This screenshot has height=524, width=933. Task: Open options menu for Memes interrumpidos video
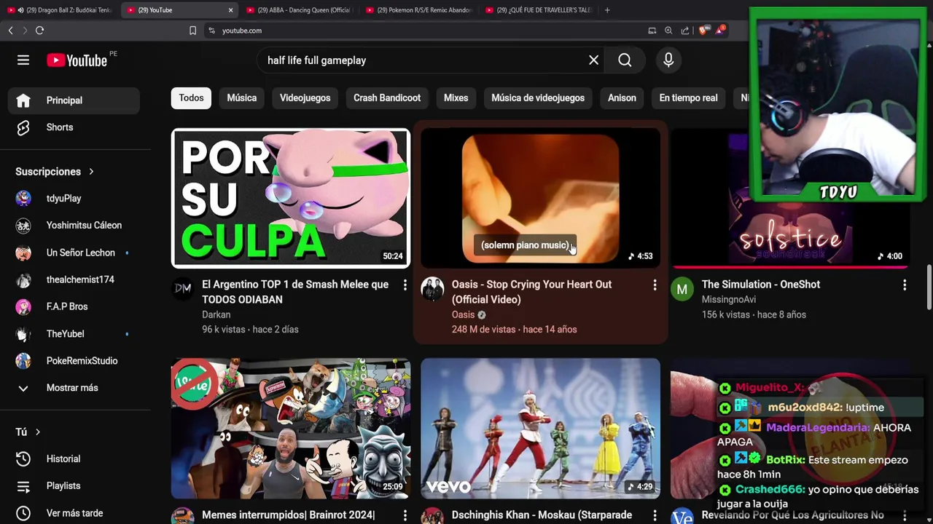point(405,516)
